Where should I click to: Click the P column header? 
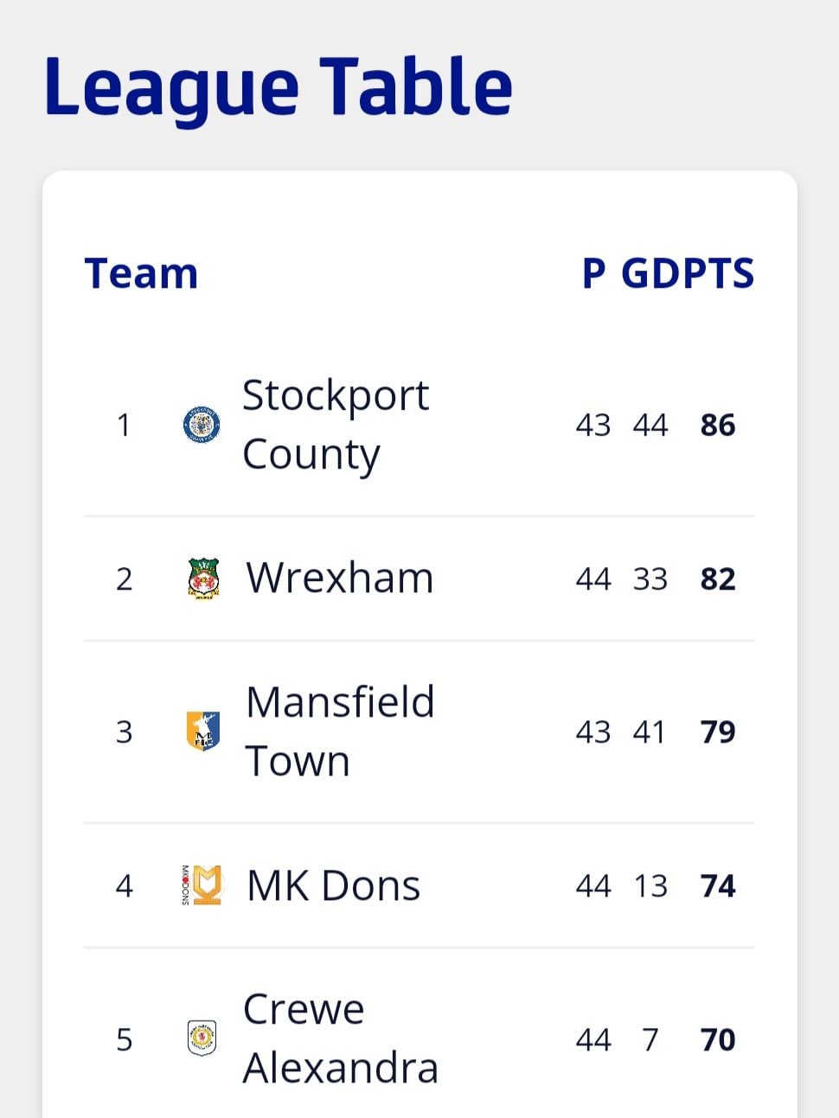594,273
